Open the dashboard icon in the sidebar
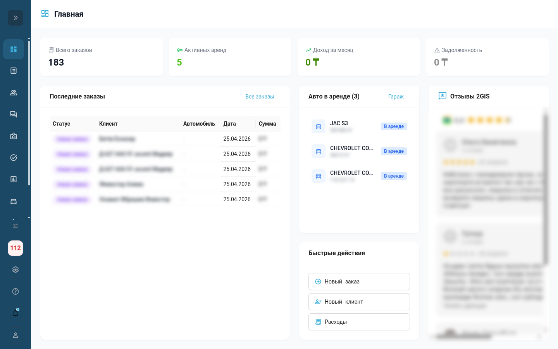The image size is (558, 349). (14, 49)
